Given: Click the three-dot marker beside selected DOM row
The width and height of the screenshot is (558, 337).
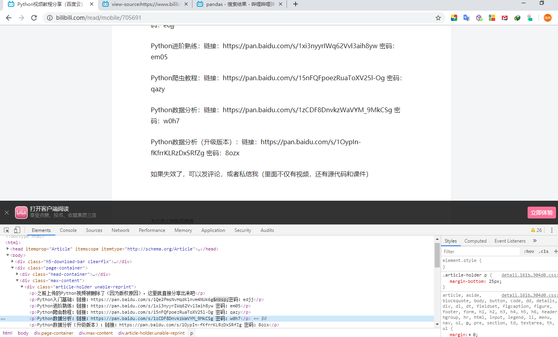Looking at the screenshot, I should (3, 318).
